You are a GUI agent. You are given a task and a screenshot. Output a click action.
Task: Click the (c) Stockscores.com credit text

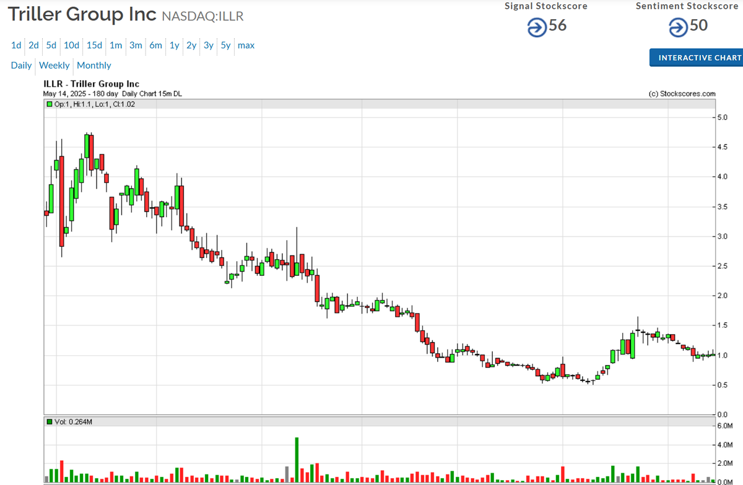coord(682,94)
